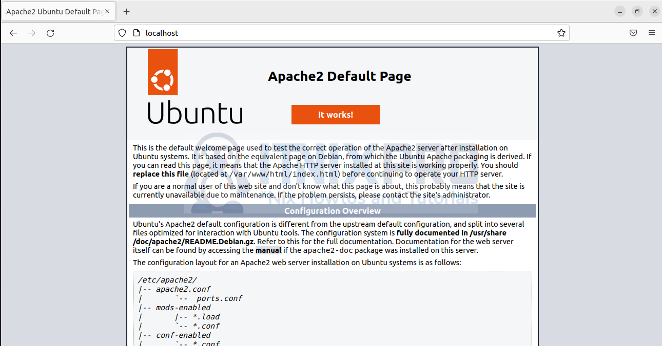Open the manual link
This screenshot has height=346, width=662.
coord(268,250)
